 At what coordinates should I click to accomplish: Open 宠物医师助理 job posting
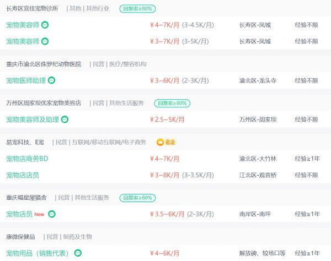click(x=26, y=80)
